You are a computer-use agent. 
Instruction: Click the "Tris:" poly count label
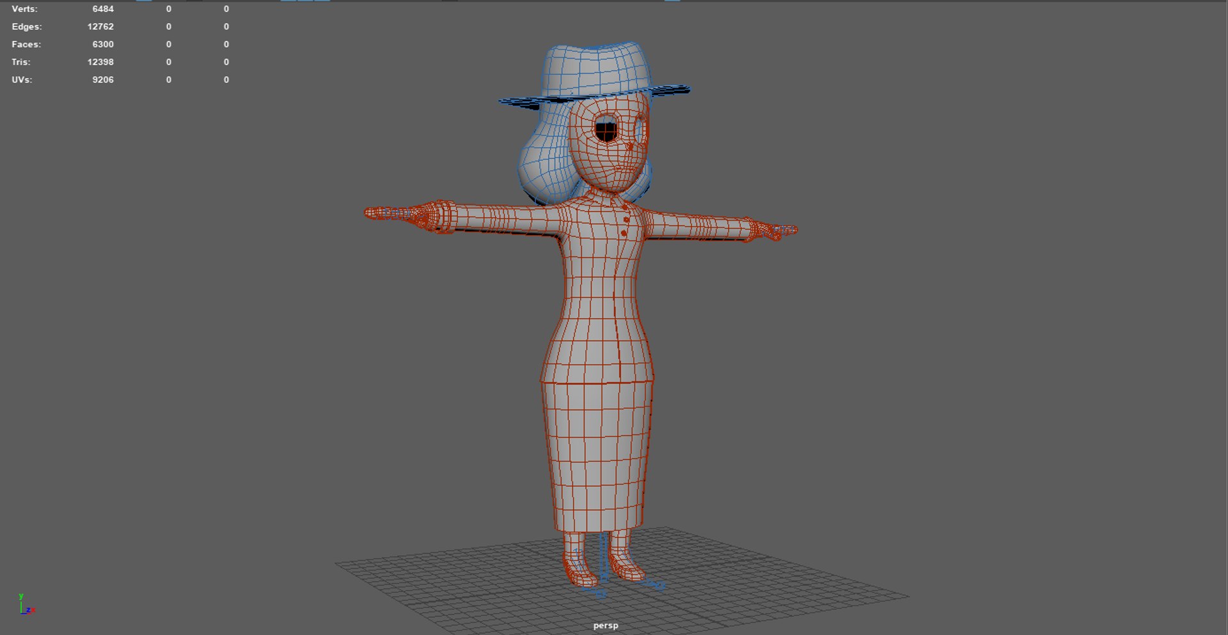[21, 62]
